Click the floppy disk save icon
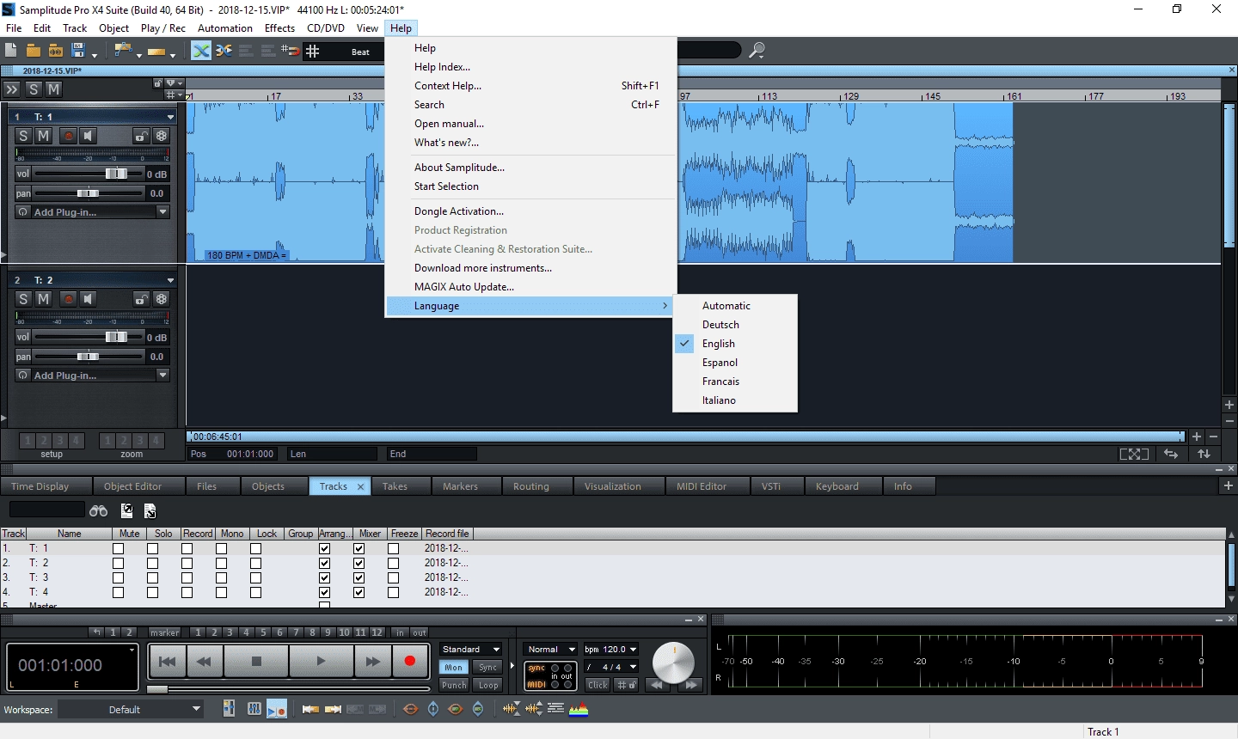 (78, 52)
